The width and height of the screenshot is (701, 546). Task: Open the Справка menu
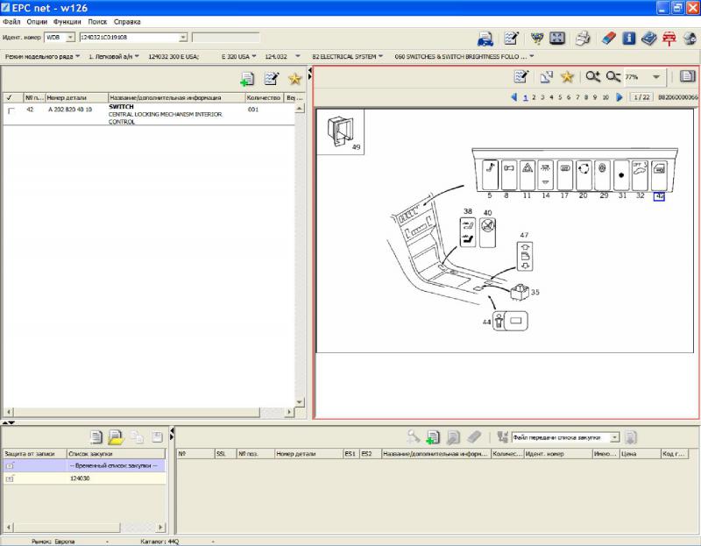[x=127, y=20]
